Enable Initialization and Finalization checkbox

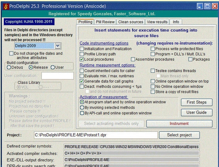tap(82, 49)
